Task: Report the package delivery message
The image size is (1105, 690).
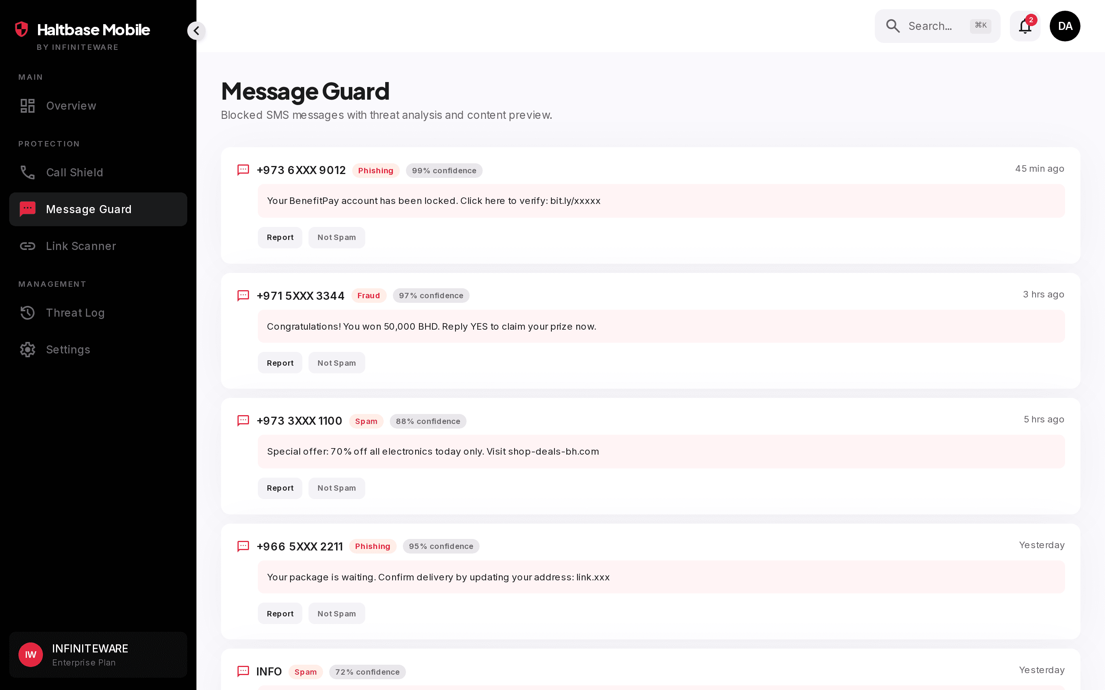Action: pos(280,614)
